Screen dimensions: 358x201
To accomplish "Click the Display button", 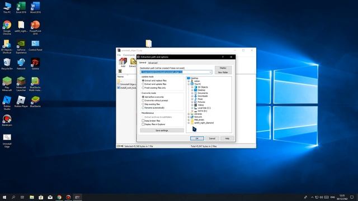I will click(223, 68).
